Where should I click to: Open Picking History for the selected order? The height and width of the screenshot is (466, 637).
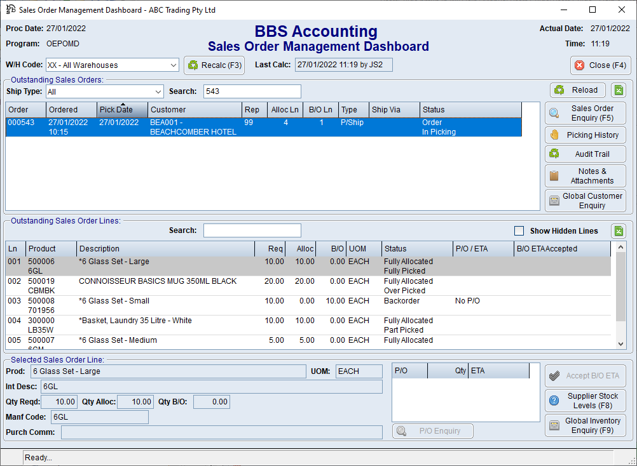click(x=585, y=135)
